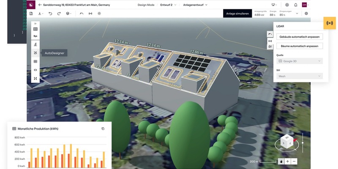The image size is (338, 169).
Task: Click the Energie 88 % value
Action: pyautogui.click(x=273, y=15)
